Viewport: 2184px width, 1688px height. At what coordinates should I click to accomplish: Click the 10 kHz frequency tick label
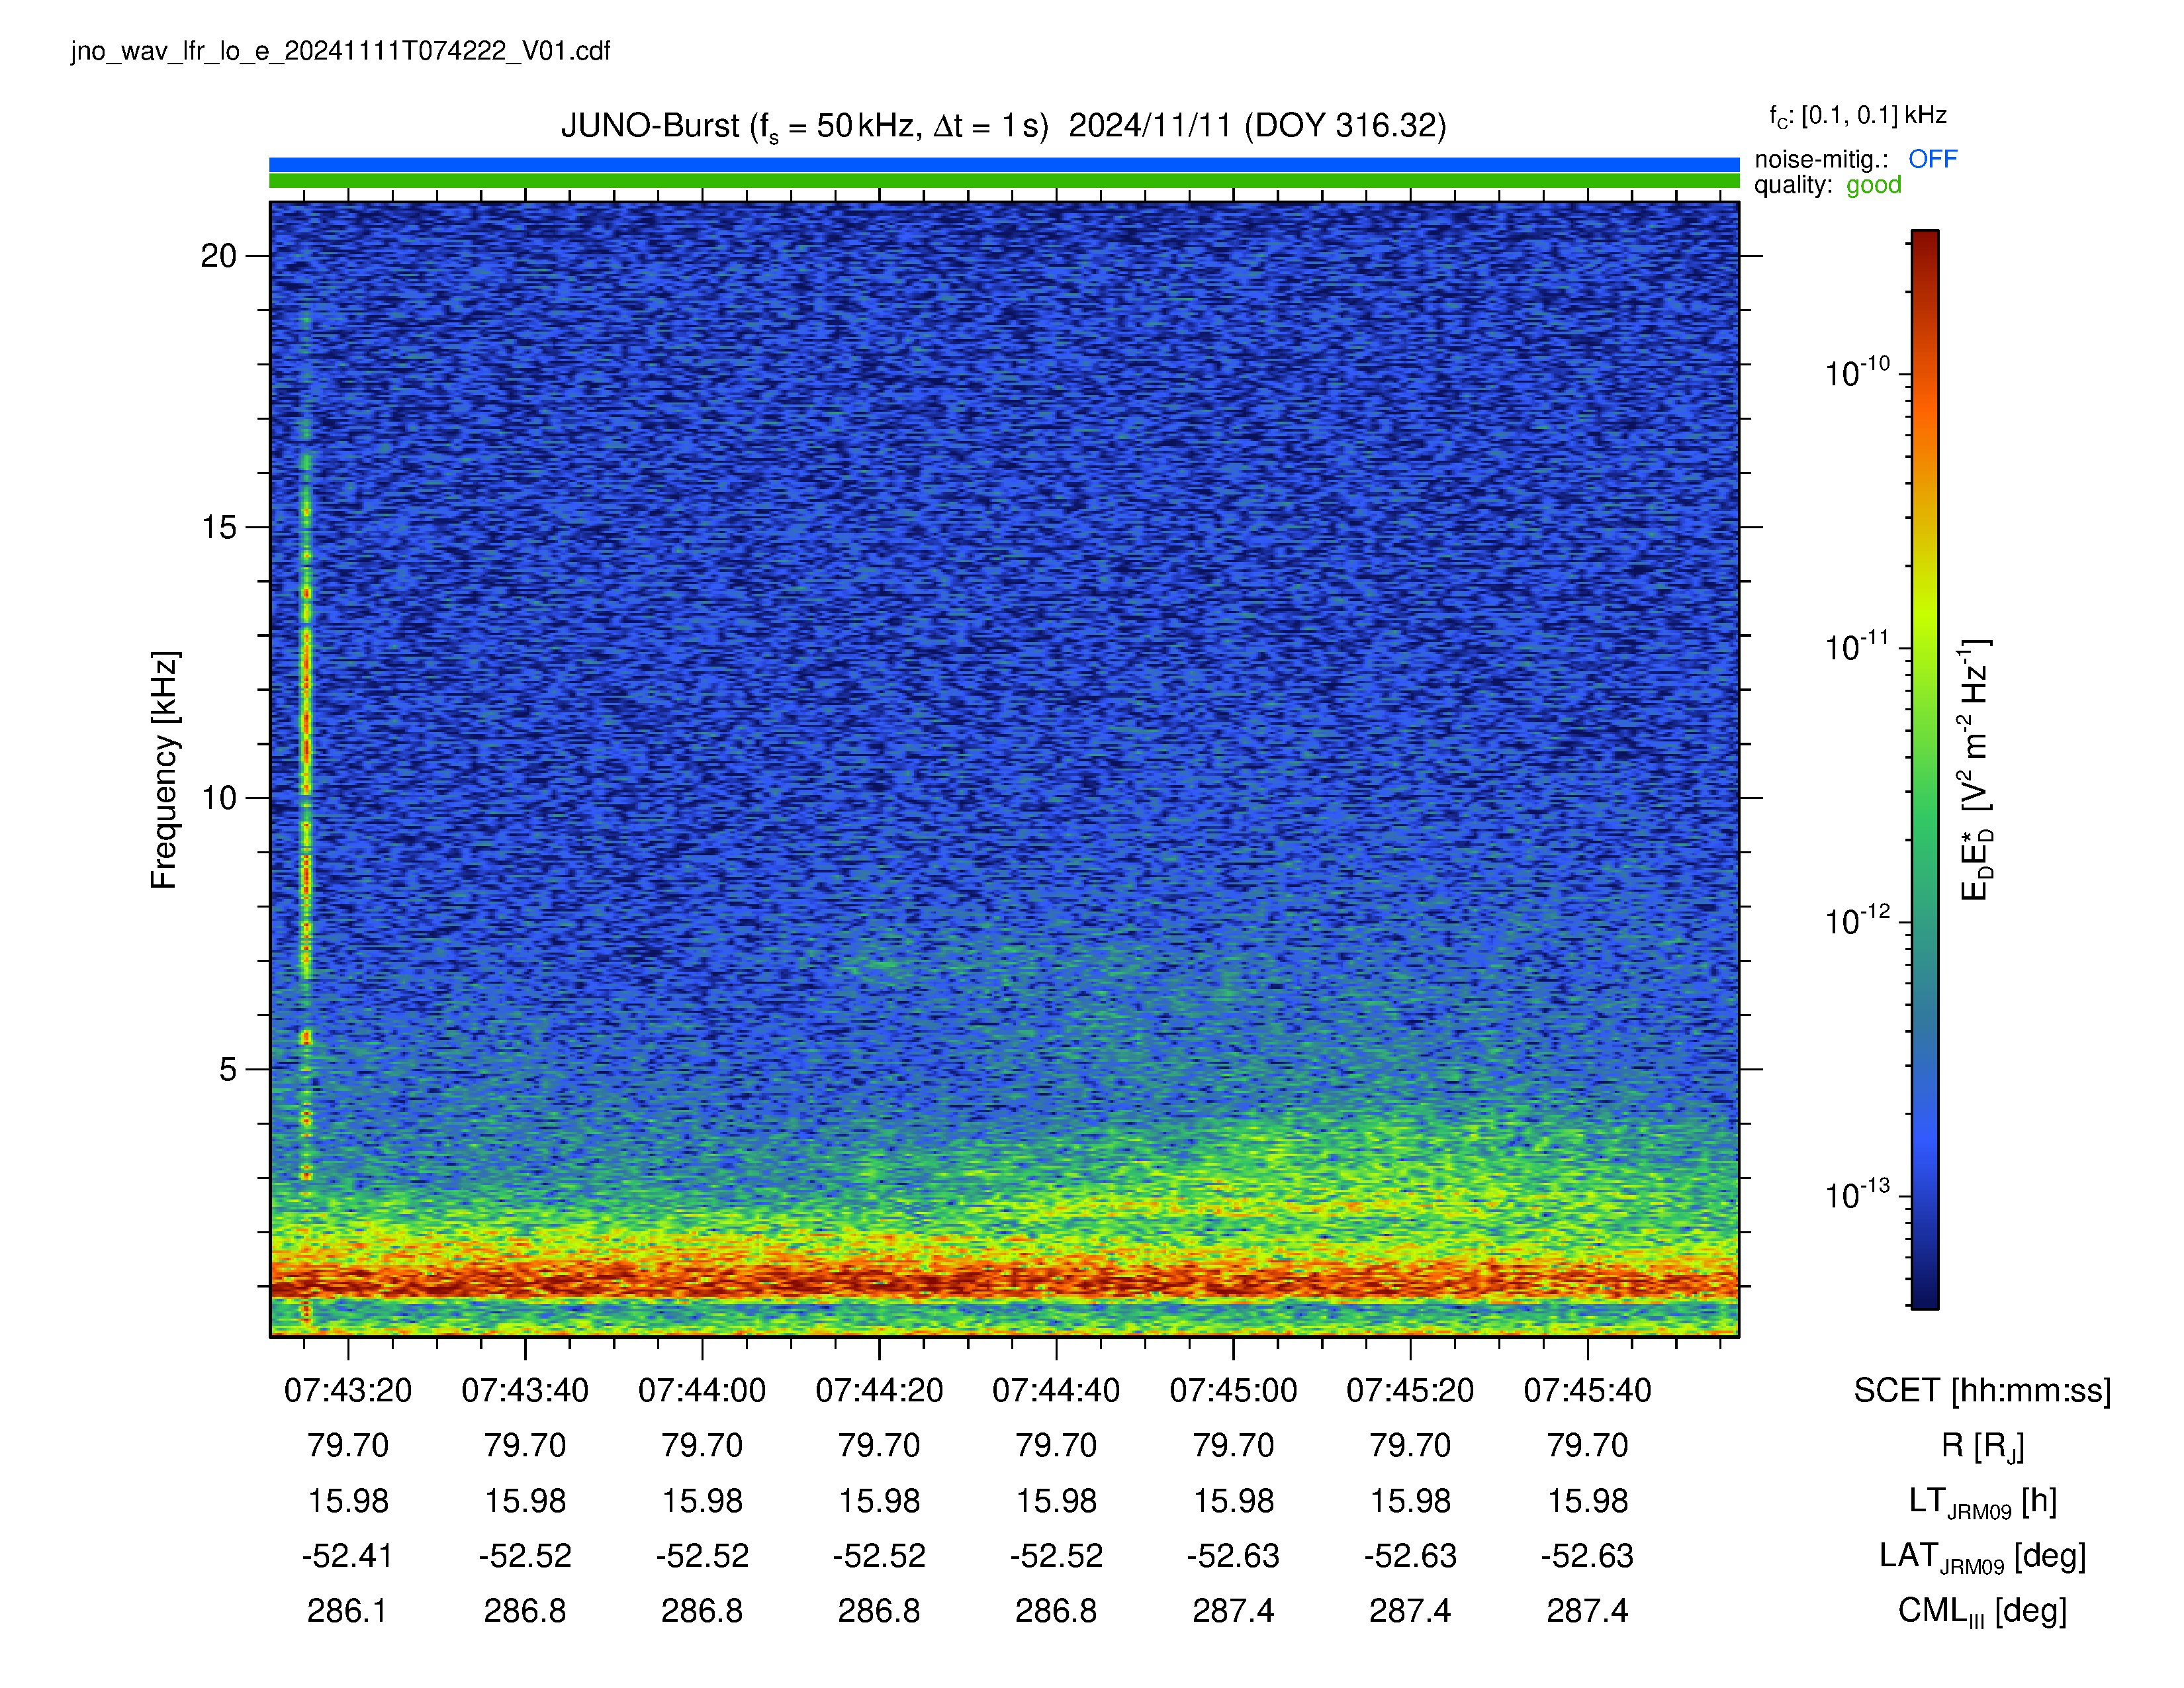[219, 798]
